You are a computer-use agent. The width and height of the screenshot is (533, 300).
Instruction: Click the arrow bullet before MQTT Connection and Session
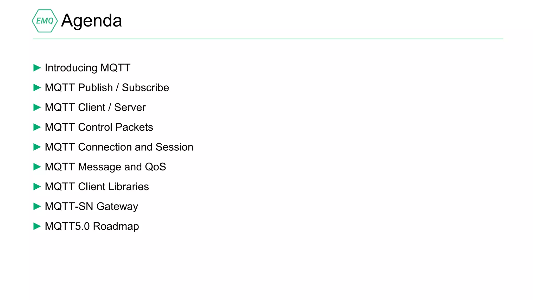click(x=37, y=147)
